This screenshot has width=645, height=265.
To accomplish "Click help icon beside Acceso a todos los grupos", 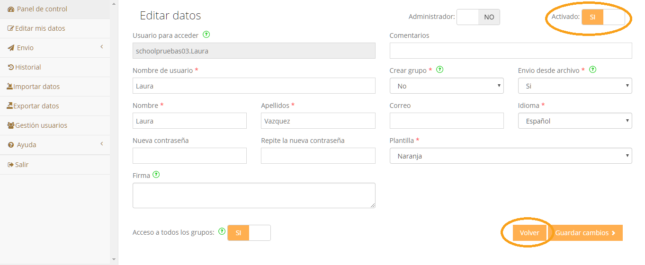I will (x=222, y=231).
